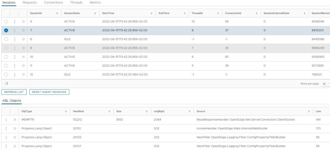Open the actions menu for session 12
This screenshot has height=150, width=330.
[x=15, y=75]
